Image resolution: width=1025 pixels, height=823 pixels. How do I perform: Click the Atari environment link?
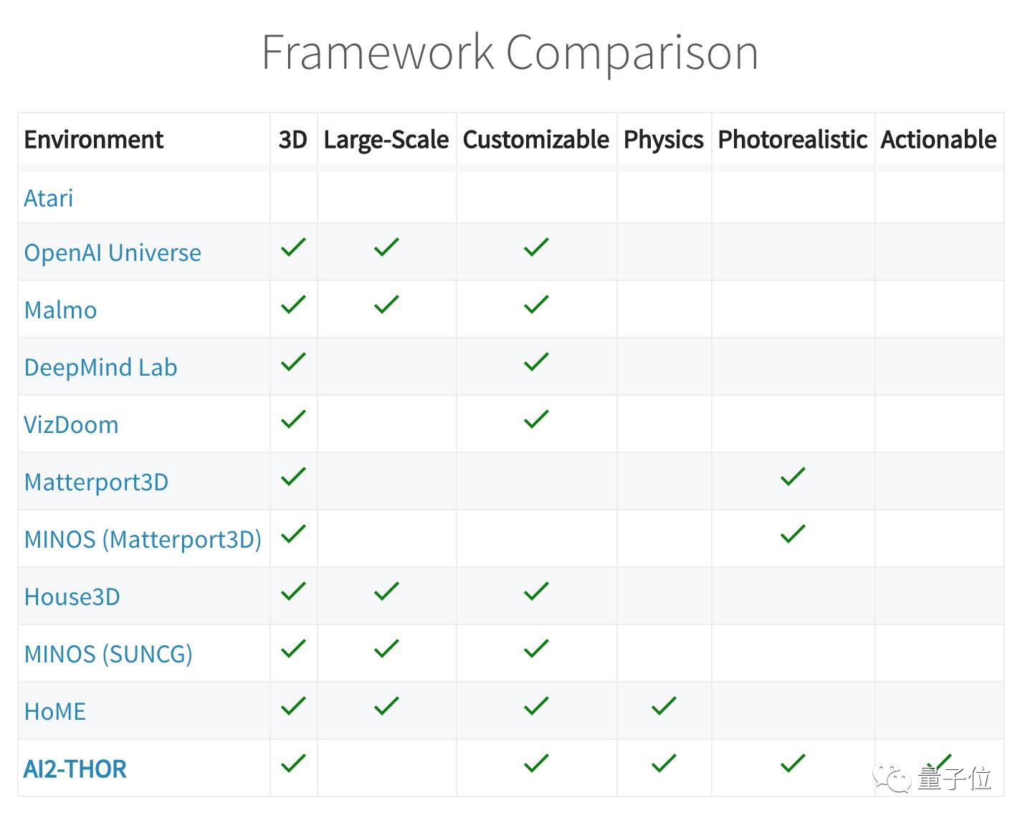(x=49, y=198)
